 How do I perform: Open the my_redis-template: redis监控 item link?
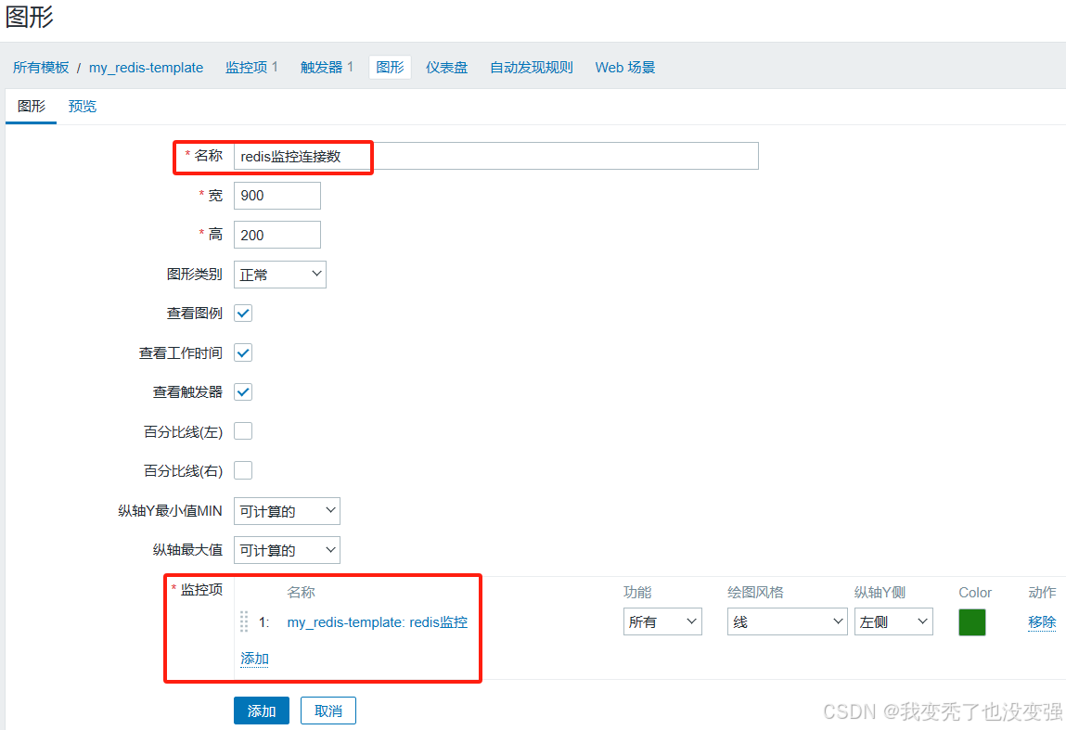pyautogui.click(x=378, y=621)
